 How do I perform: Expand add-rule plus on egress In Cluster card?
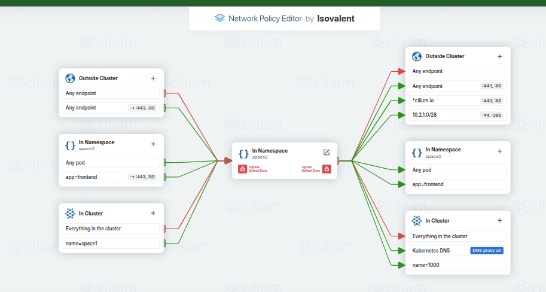coord(500,221)
